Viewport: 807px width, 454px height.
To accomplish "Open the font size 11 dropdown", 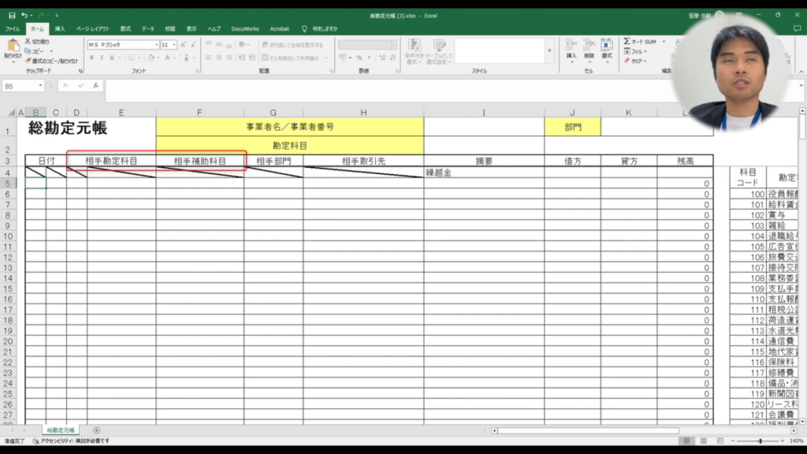I will (x=174, y=45).
